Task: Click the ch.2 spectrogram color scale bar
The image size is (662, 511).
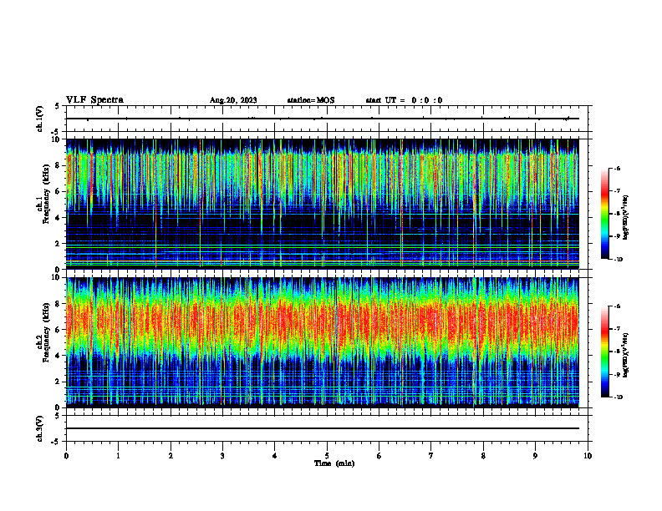Action: pyautogui.click(x=605, y=352)
